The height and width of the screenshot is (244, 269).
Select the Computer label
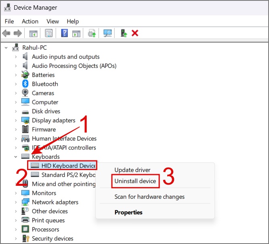coord(45,102)
